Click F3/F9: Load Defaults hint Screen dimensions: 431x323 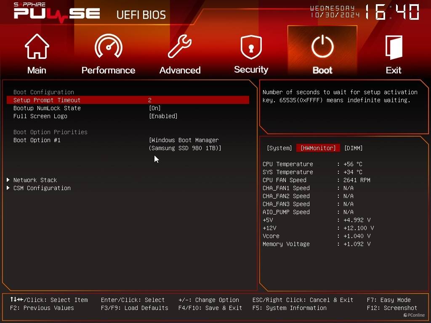(x=134, y=308)
